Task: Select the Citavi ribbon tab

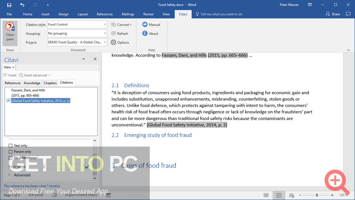Action: pos(183,14)
